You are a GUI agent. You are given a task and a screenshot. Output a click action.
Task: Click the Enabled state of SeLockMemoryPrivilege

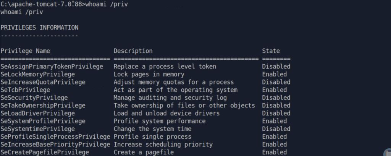(x=274, y=75)
